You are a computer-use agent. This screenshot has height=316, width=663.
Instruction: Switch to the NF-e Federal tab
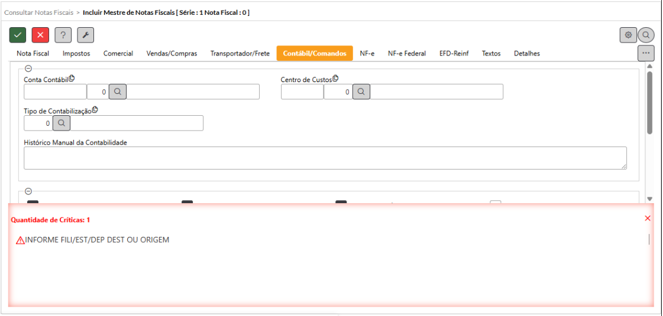(406, 54)
